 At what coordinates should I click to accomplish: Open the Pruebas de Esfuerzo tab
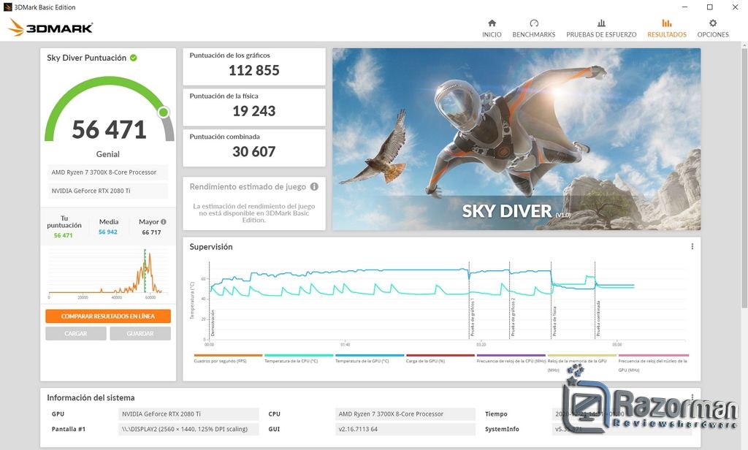[x=601, y=28]
